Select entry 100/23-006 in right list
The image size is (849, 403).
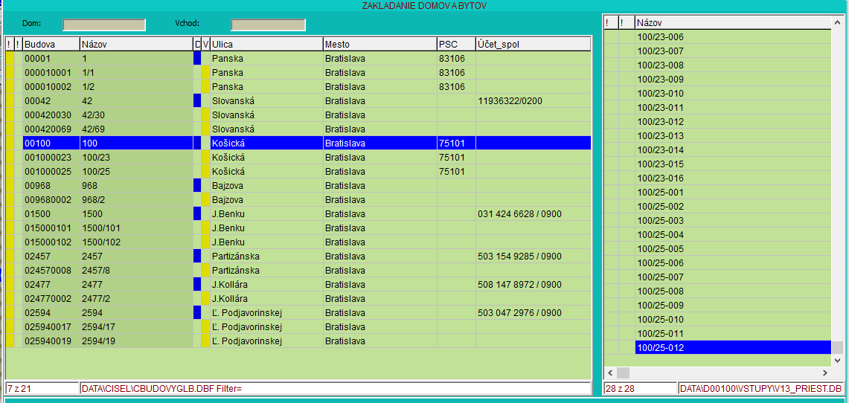[733, 36]
